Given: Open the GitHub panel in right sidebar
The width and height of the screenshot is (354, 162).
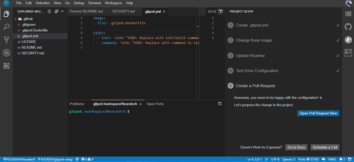Looking at the screenshot, I should [348, 27].
